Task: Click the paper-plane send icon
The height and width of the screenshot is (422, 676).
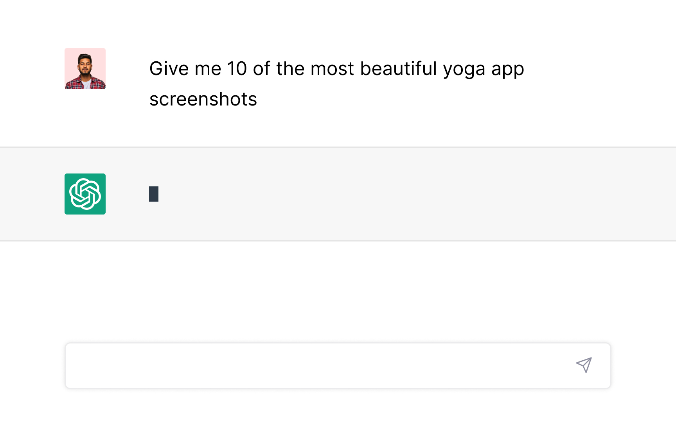Action: 584,365
